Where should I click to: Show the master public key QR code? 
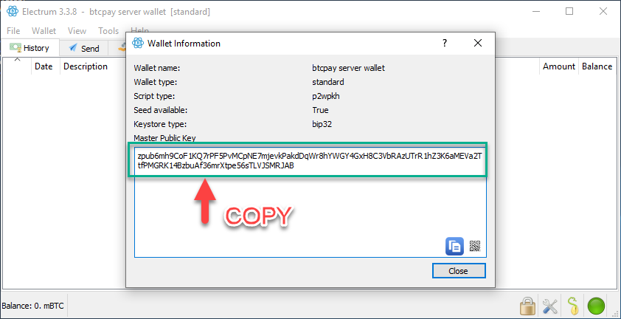click(x=475, y=246)
